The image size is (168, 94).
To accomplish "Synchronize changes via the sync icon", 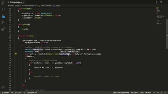I will pyautogui.click(x=12, y=93).
